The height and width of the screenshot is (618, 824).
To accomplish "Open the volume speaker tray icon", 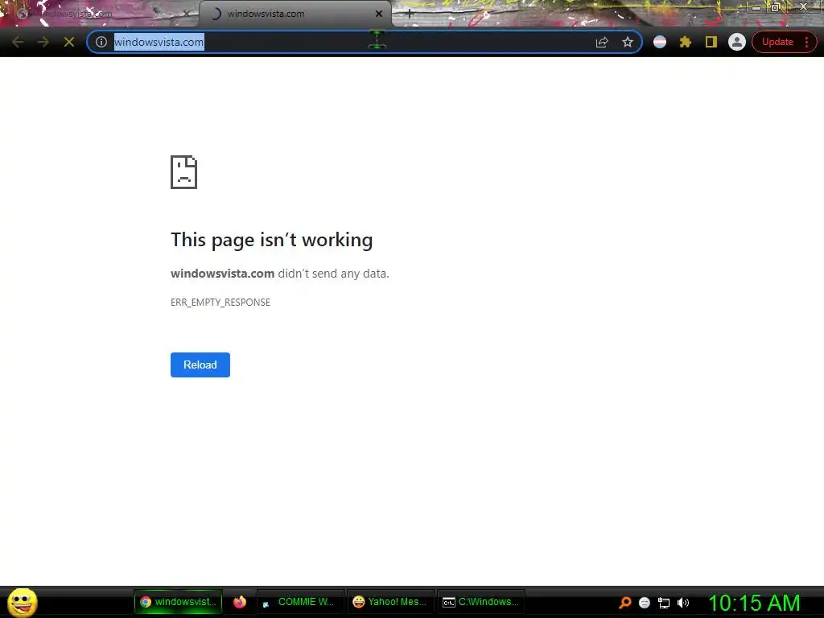I will tap(683, 603).
